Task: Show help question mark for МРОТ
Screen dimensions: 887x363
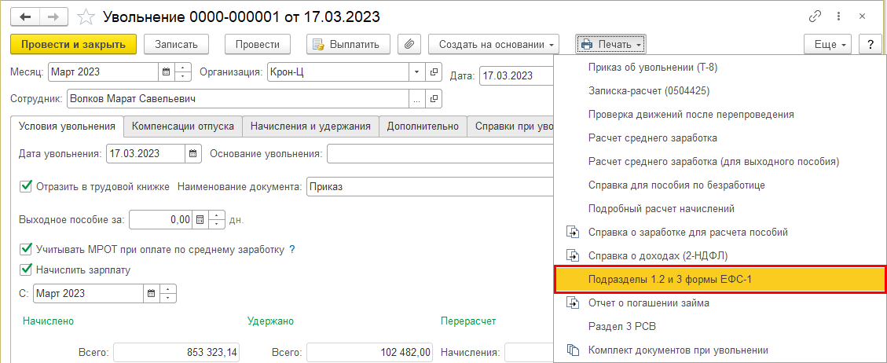Action: tap(292, 249)
